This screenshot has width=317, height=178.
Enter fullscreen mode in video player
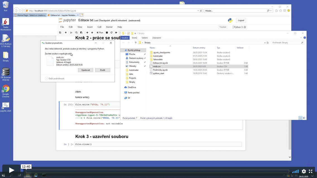coord(310,171)
